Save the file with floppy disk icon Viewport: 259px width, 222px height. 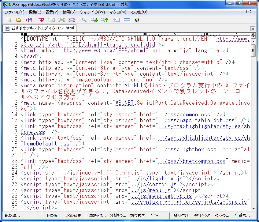point(29,20)
